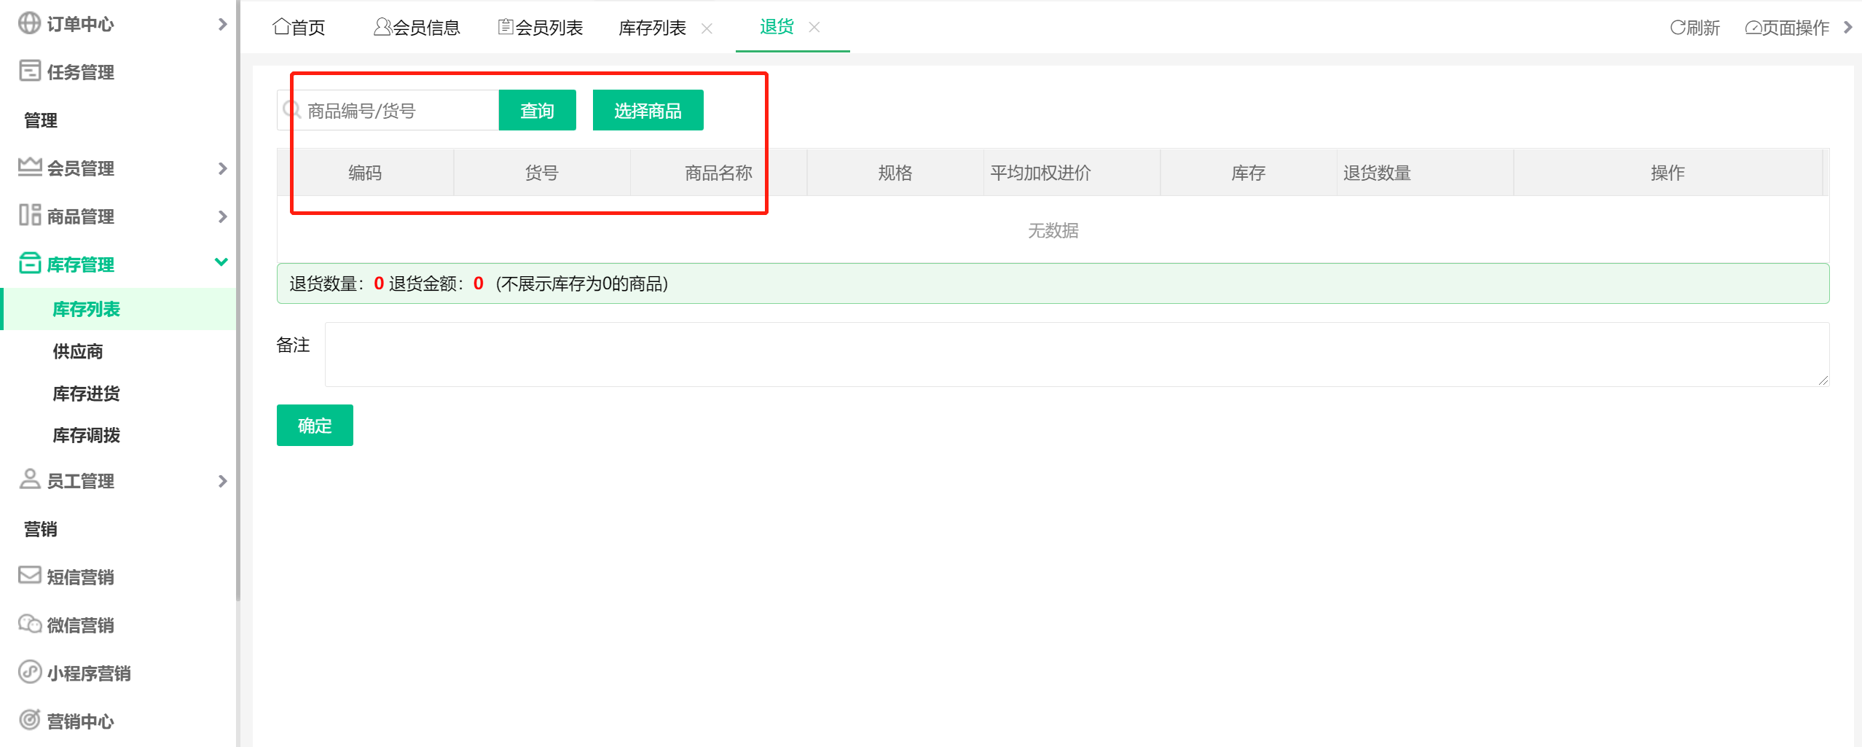This screenshot has width=1862, height=747.
Task: Click the 微信营销 WeChat icon
Action: click(x=29, y=625)
